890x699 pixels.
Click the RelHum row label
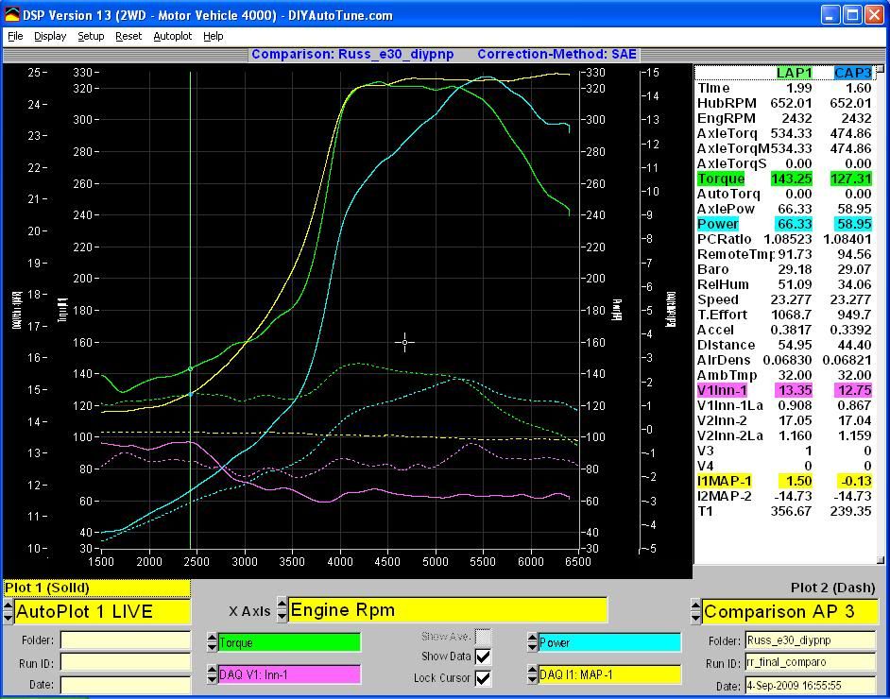723,284
